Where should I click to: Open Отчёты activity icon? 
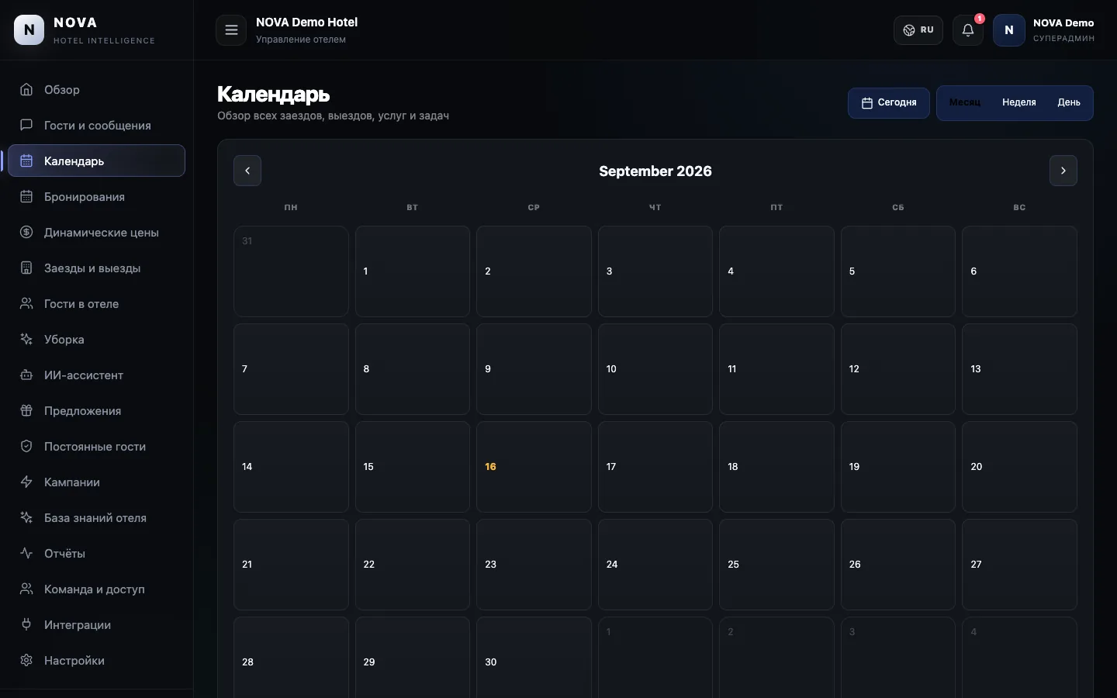(26, 553)
